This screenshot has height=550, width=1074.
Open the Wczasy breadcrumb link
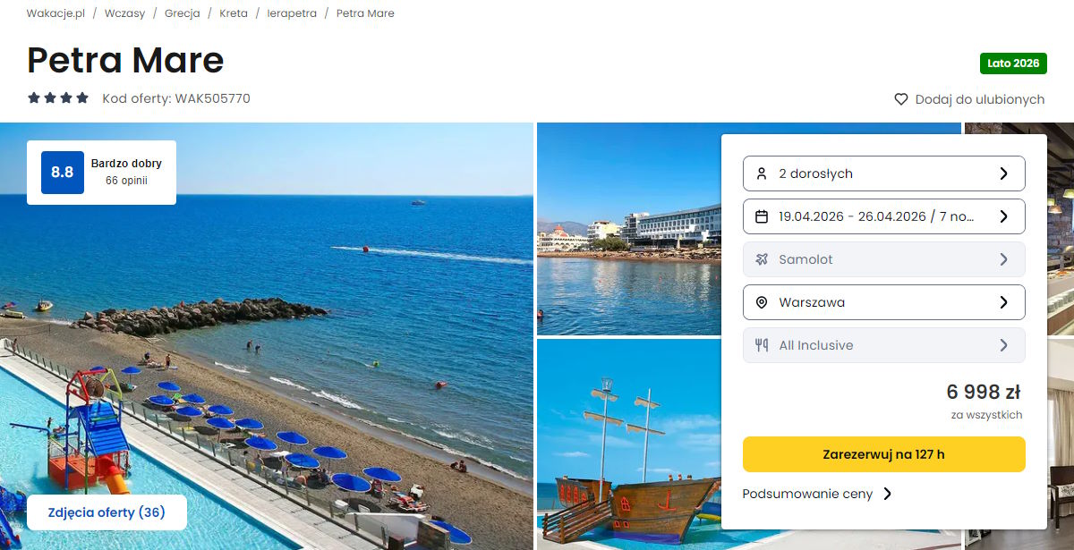[x=124, y=13]
